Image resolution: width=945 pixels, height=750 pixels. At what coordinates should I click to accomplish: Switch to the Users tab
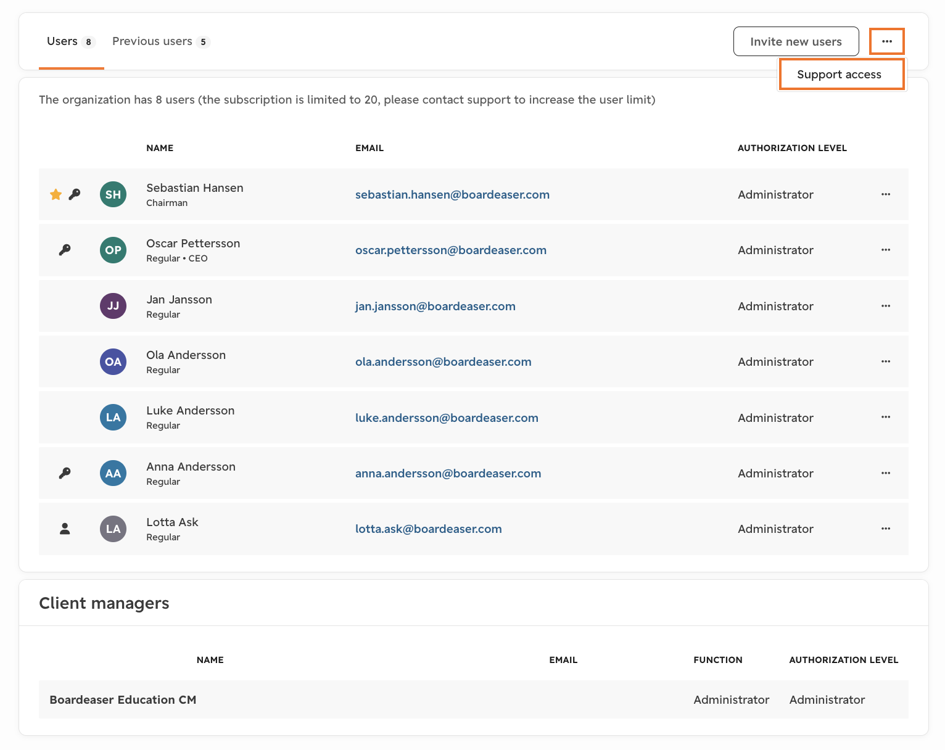point(71,41)
